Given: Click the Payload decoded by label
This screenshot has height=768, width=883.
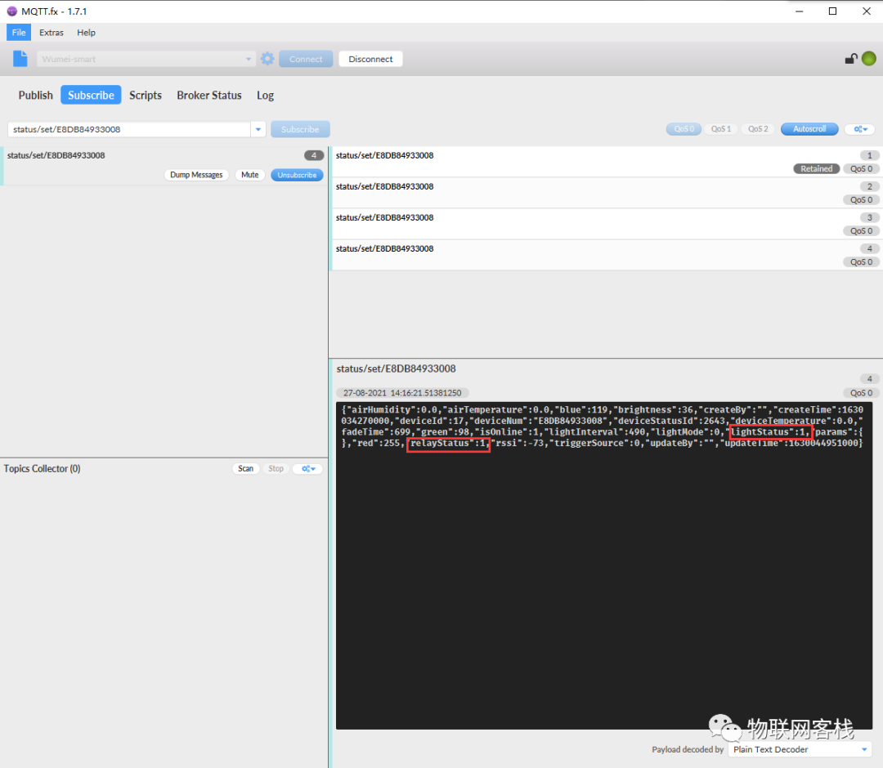Looking at the screenshot, I should click(688, 749).
